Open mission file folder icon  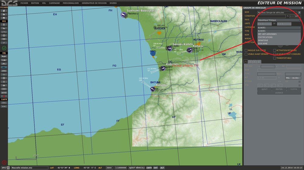[x=4, y=15]
